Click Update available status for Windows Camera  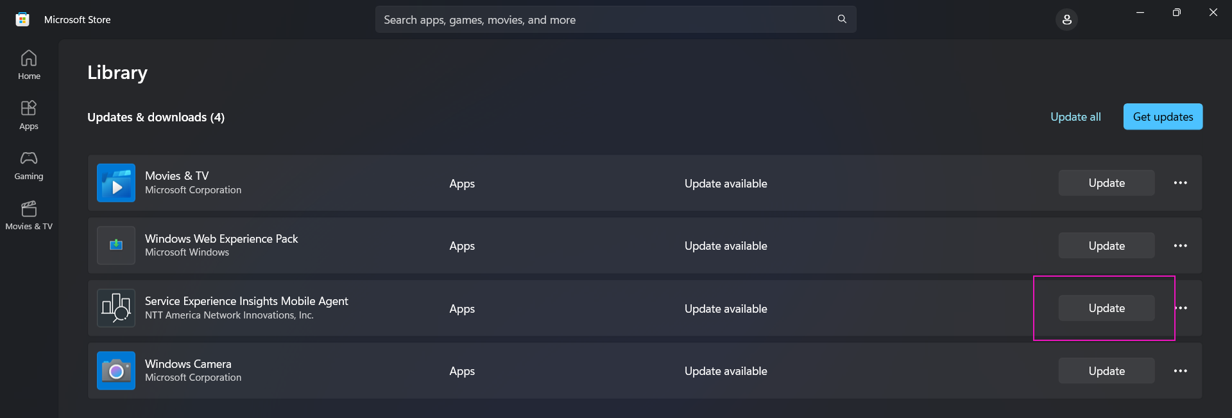click(726, 371)
